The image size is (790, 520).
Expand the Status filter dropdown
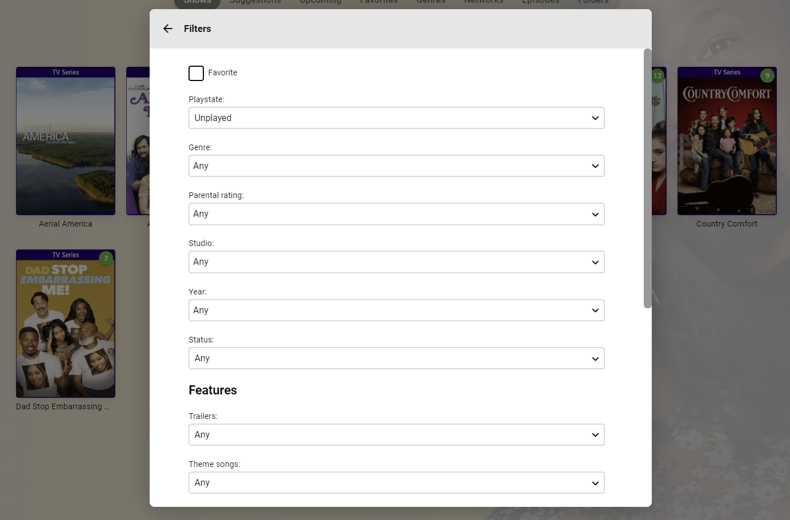pos(396,358)
